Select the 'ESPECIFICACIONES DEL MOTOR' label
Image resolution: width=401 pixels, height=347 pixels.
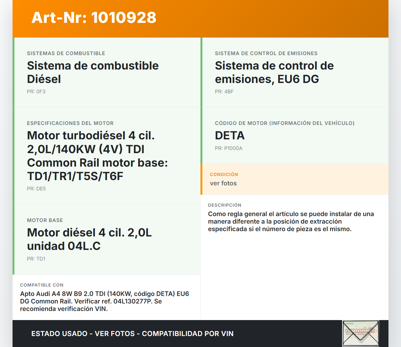[x=70, y=123]
